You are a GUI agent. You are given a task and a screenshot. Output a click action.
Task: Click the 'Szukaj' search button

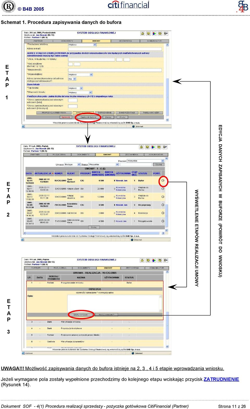point(159,165)
